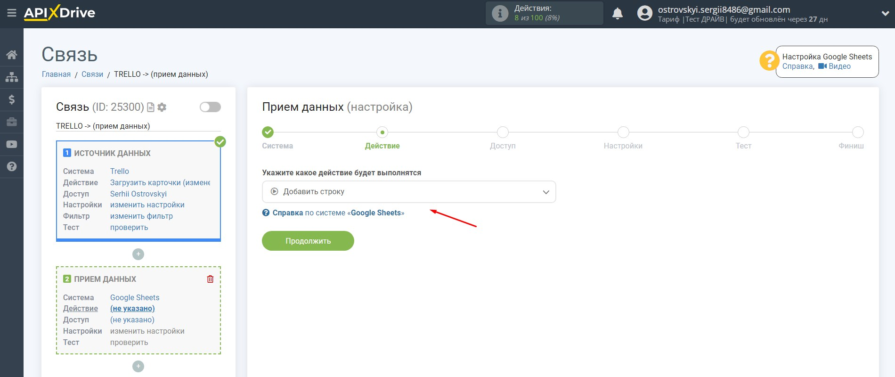Image resolution: width=895 pixels, height=377 pixels.
Task: Open the home sidebar icon
Action: 12,55
